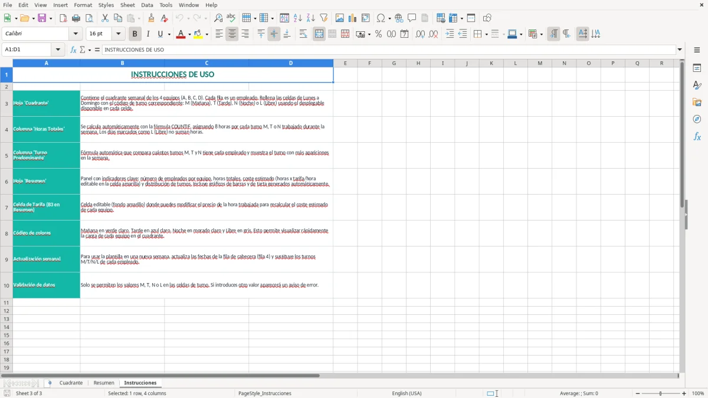The image size is (708, 398).
Task: Click Sort Descending icon
Action: (x=310, y=18)
